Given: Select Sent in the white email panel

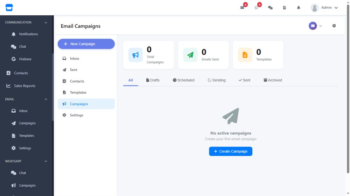Looking at the screenshot, I should point(86,70).
